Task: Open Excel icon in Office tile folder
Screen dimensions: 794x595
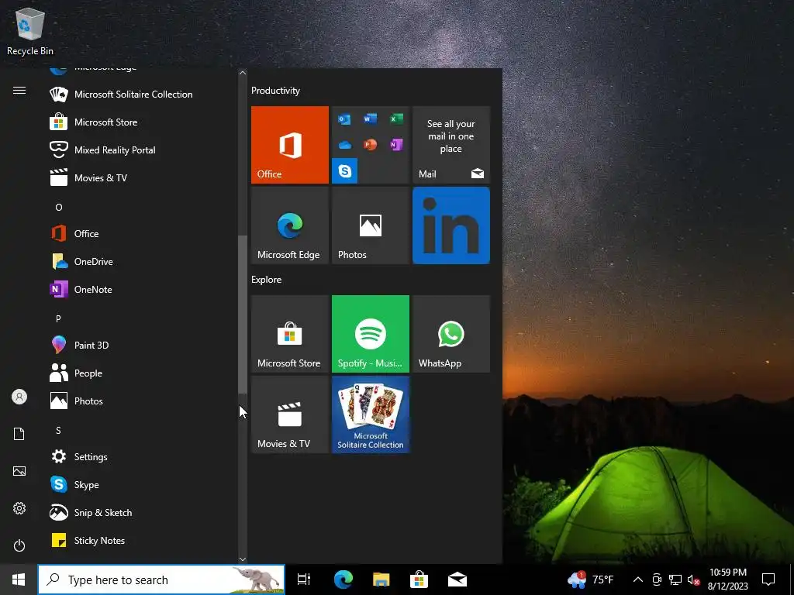Action: (396, 119)
